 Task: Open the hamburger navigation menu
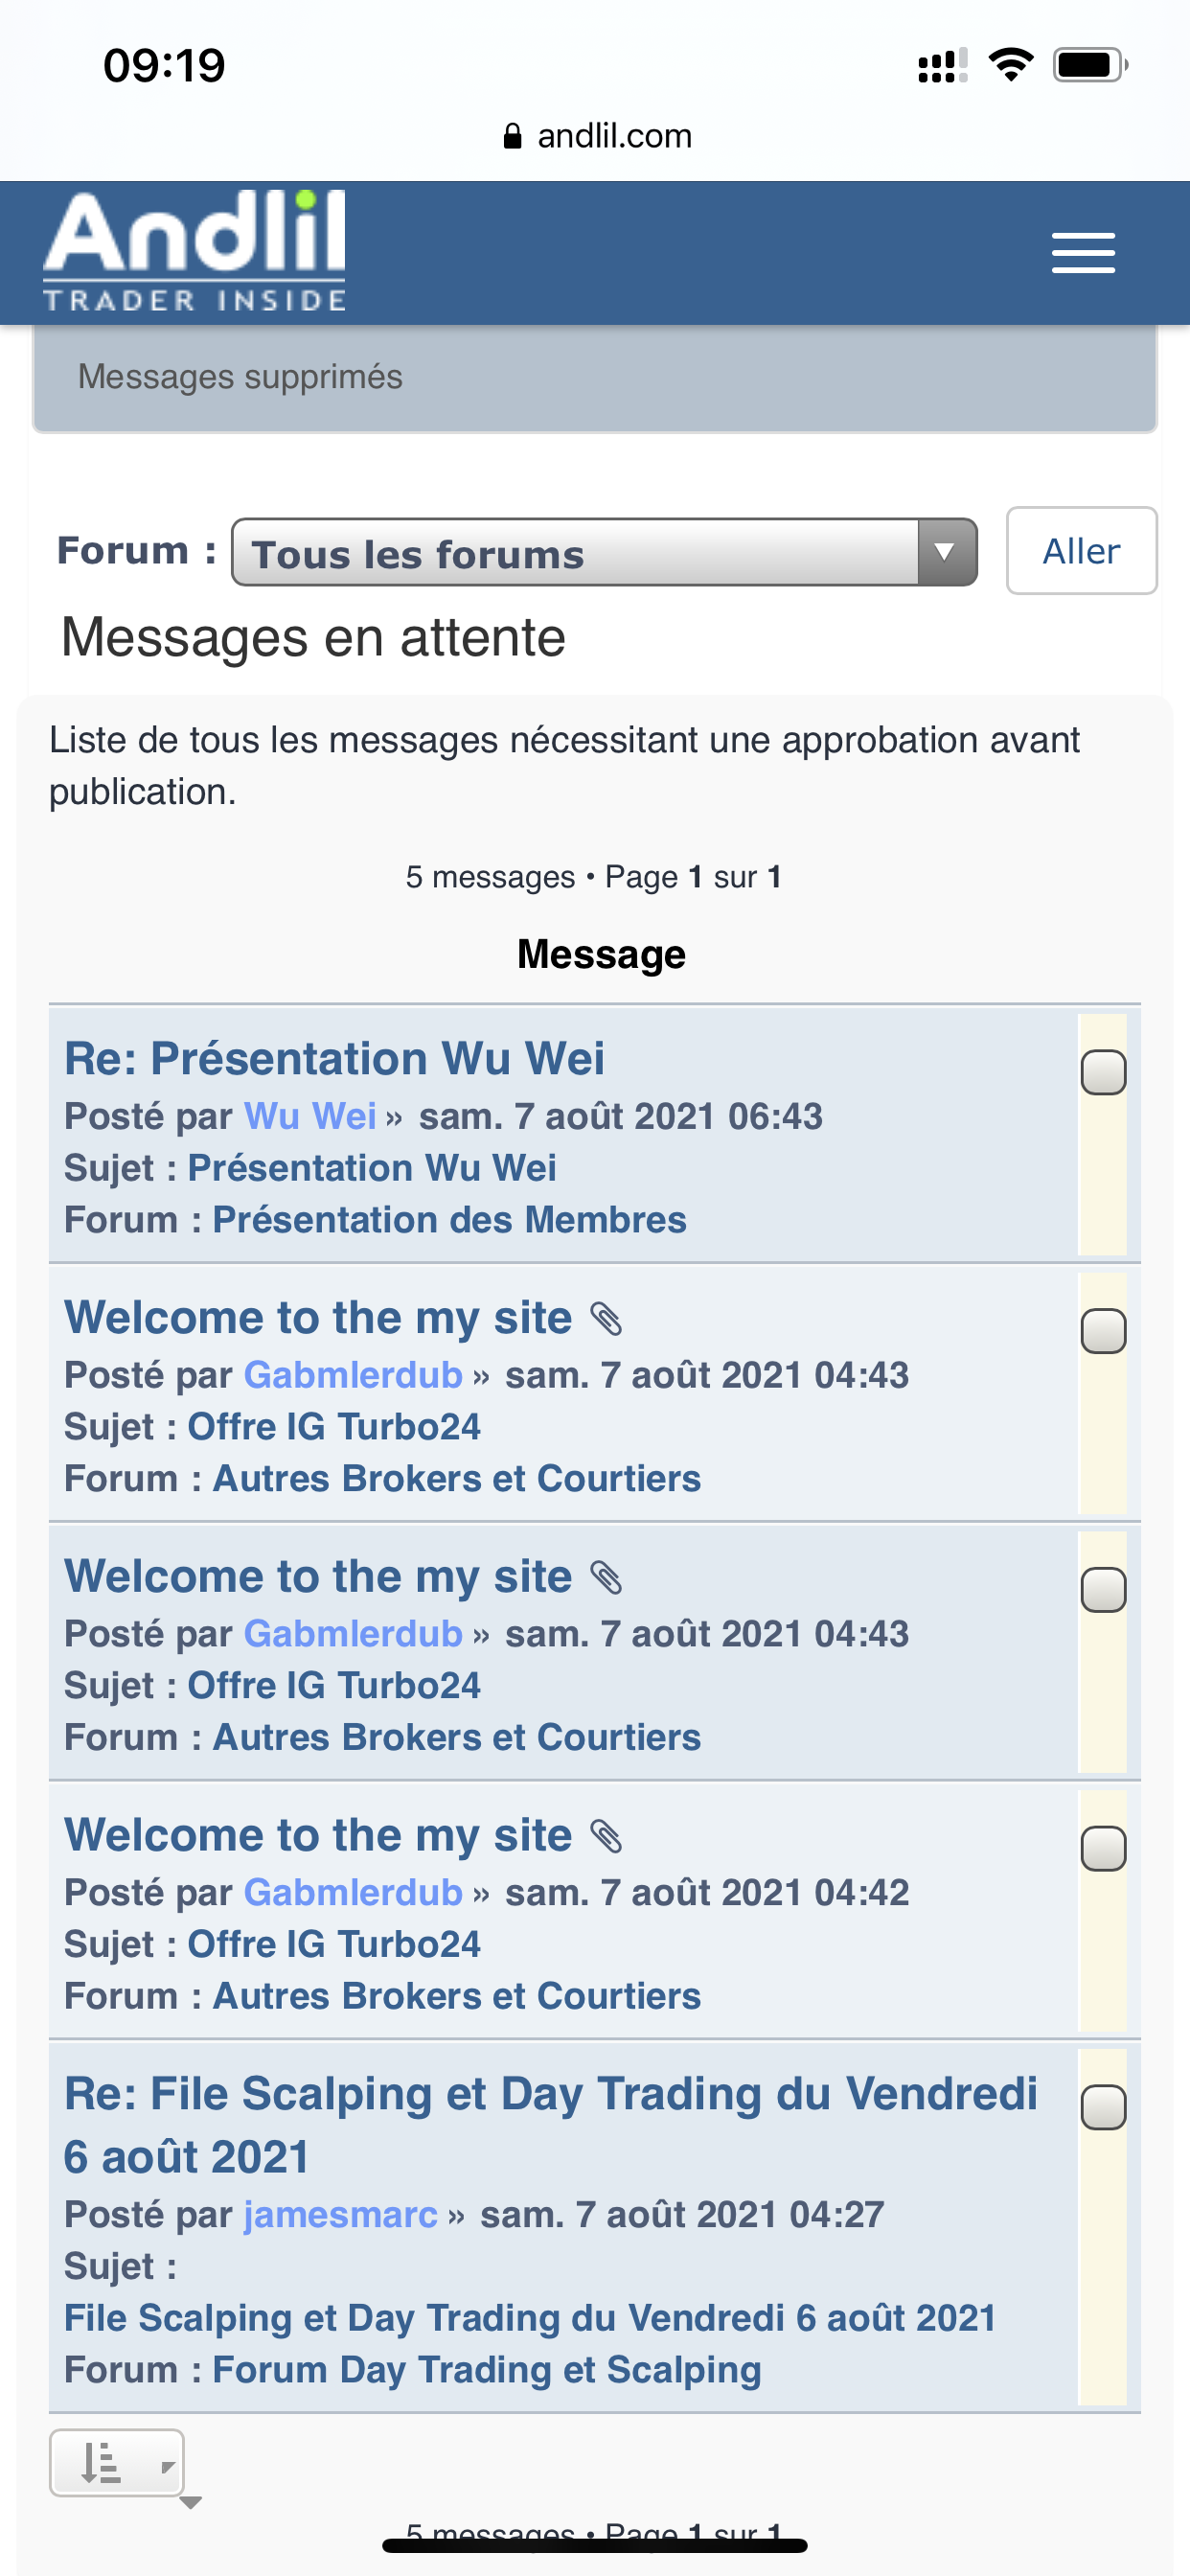click(x=1083, y=253)
